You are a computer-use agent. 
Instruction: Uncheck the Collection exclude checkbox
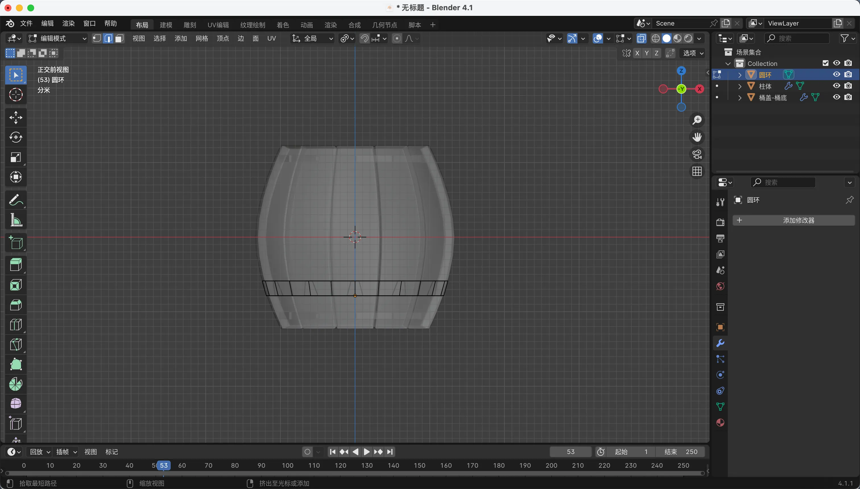pos(825,63)
